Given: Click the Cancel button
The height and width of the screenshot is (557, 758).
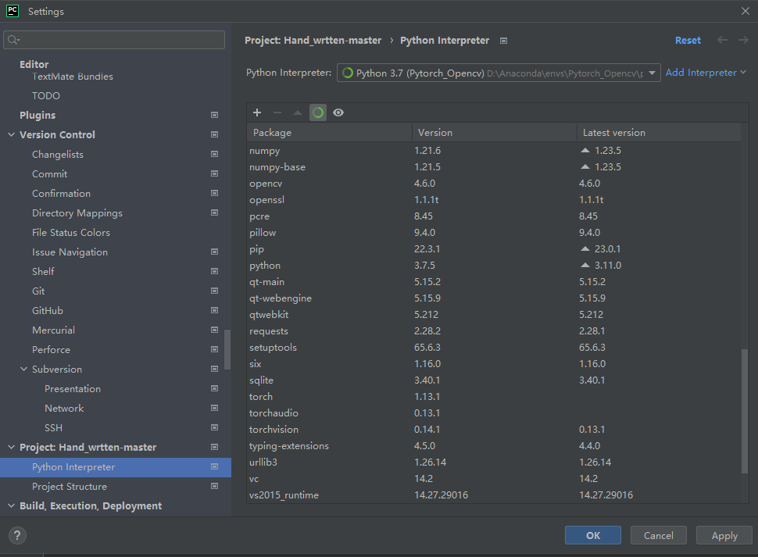Looking at the screenshot, I should (659, 535).
